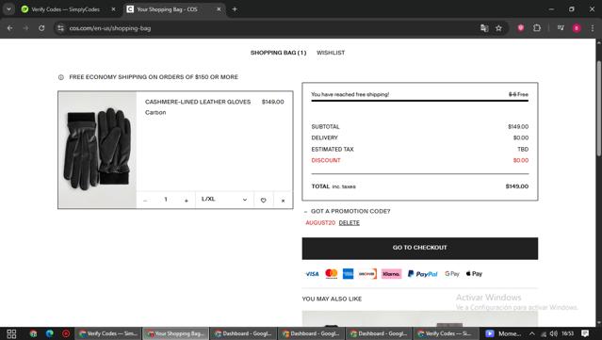This screenshot has width=602, height=340.
Task: Switch to first Dashboard Google taskbar window
Action: pos(243,333)
